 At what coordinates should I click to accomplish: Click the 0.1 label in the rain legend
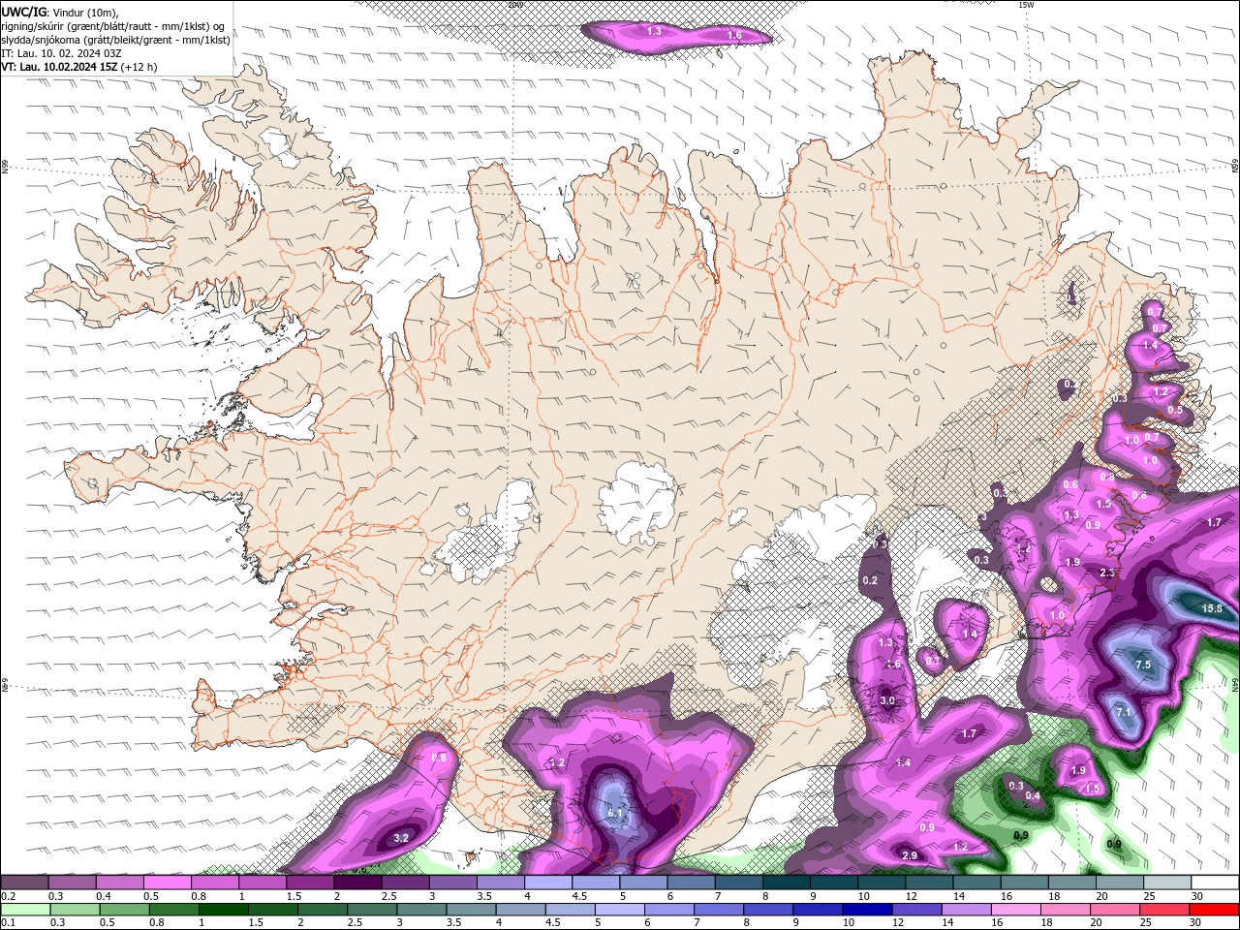click(x=9, y=922)
